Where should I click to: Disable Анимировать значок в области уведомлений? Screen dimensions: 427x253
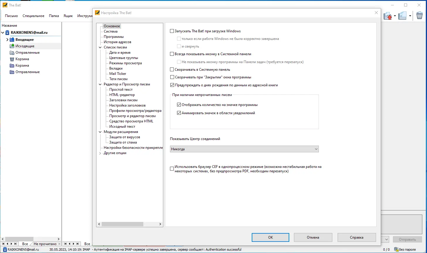[x=179, y=113]
